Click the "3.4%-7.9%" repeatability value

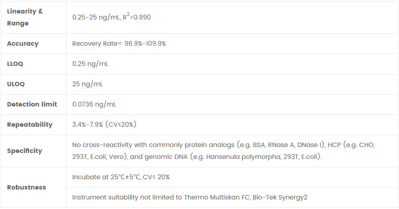tap(87, 125)
